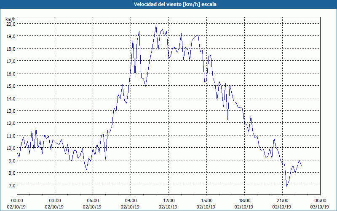Select the 14,0 y-axis value
The image size is (337, 211).
(x=11, y=98)
